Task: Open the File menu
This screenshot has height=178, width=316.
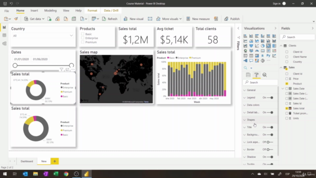Action: pos(6,11)
